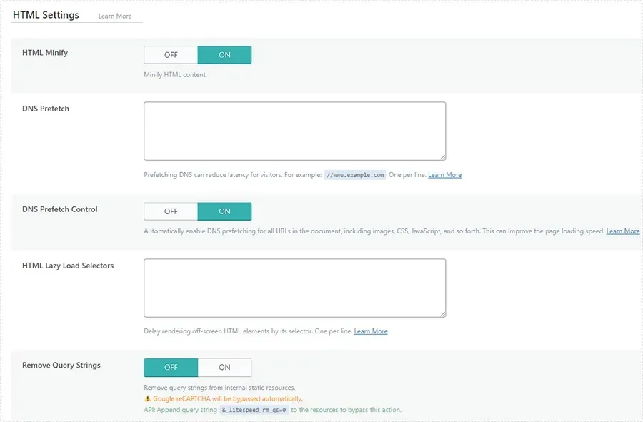The width and height of the screenshot is (643, 422).
Task: Click the //www.example.com code sample
Action: coord(354,175)
